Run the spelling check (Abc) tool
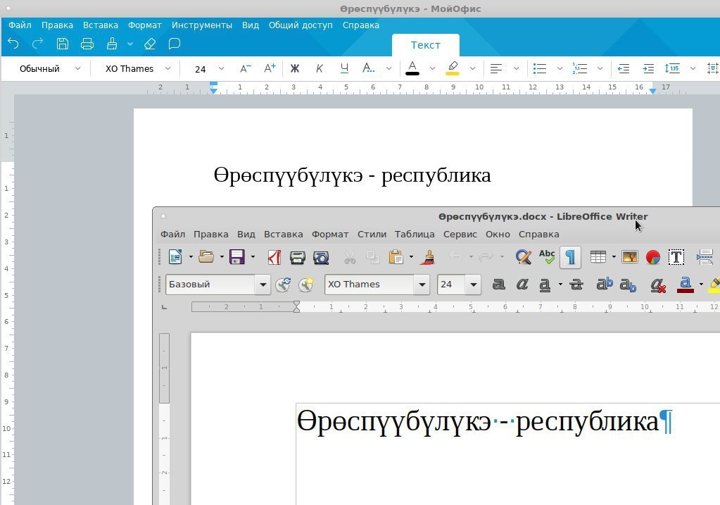Viewport: 720px width, 505px height. [x=547, y=257]
